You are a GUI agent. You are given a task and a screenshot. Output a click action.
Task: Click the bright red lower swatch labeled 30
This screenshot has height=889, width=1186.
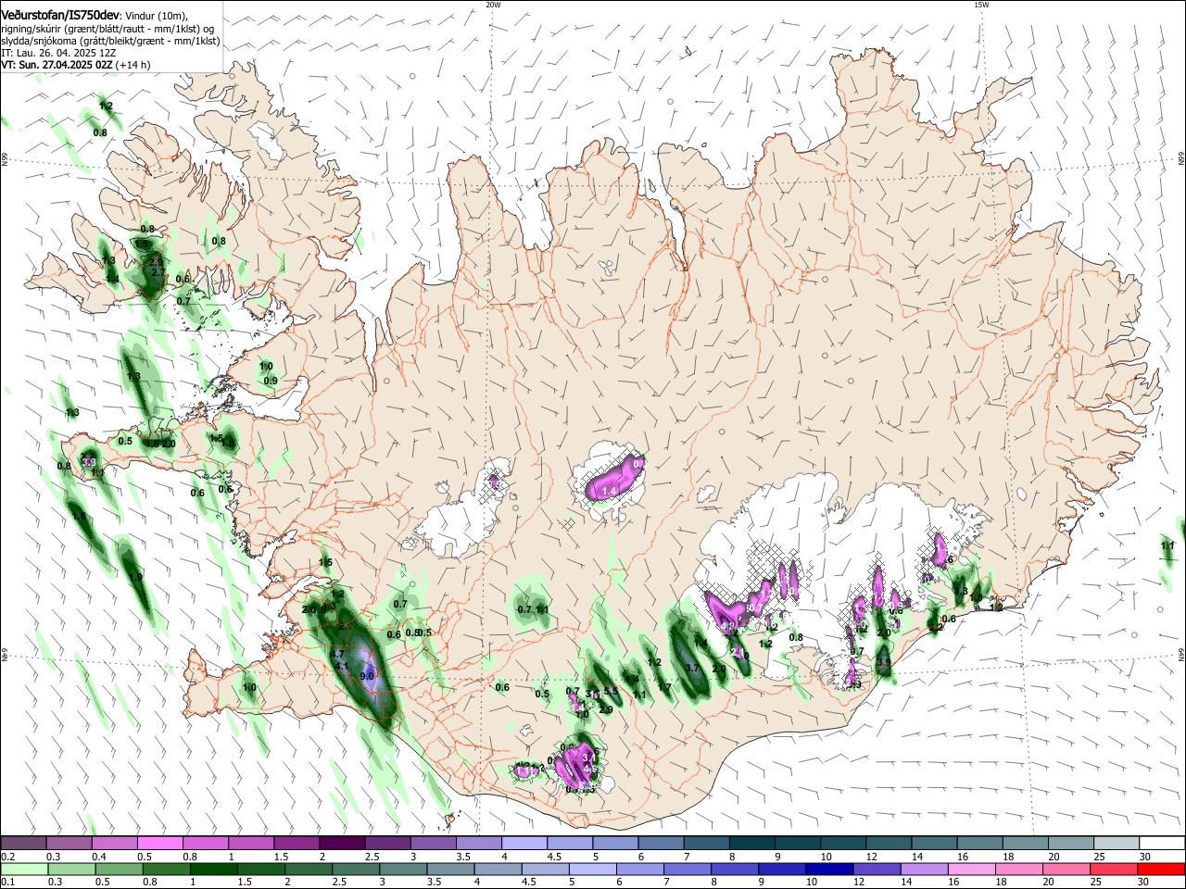1161,869
